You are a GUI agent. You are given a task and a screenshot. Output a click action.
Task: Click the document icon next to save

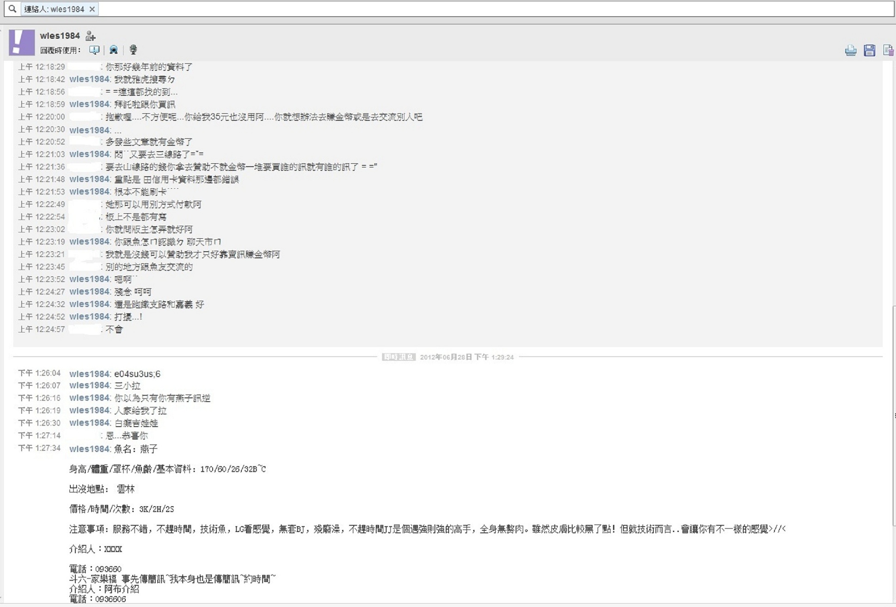888,50
